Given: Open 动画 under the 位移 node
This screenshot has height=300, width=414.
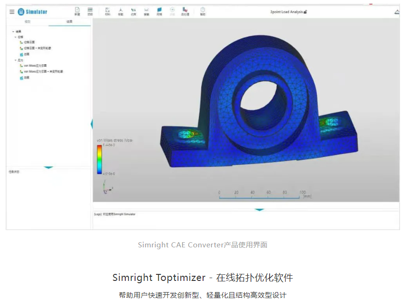Looking at the screenshot, I should point(25,54).
